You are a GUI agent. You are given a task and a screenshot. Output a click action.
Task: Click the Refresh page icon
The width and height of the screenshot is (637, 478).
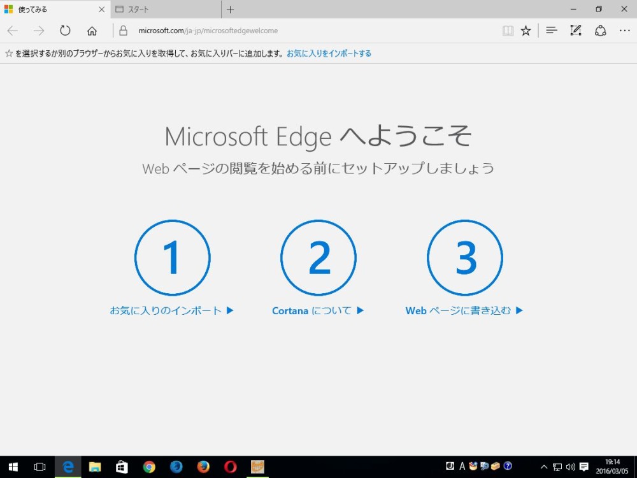pos(65,31)
